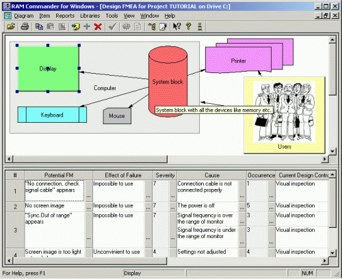Click the gear Calculate toolbar icon
The width and height of the screenshot is (342, 279).
click(126, 27)
